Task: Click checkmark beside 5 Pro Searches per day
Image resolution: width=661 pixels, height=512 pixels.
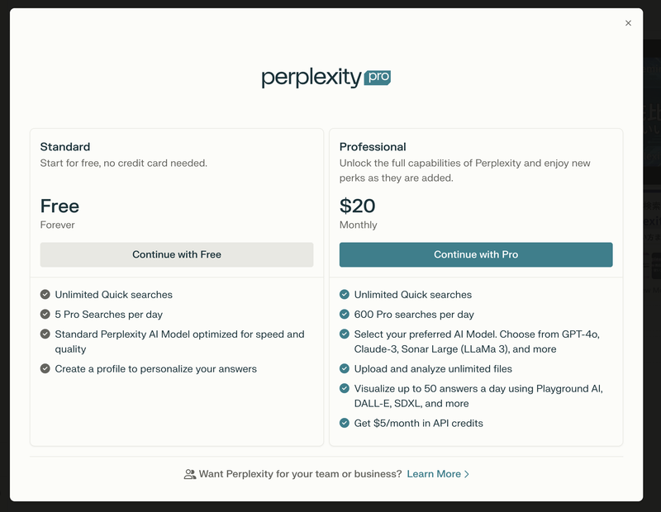Action: coord(45,315)
